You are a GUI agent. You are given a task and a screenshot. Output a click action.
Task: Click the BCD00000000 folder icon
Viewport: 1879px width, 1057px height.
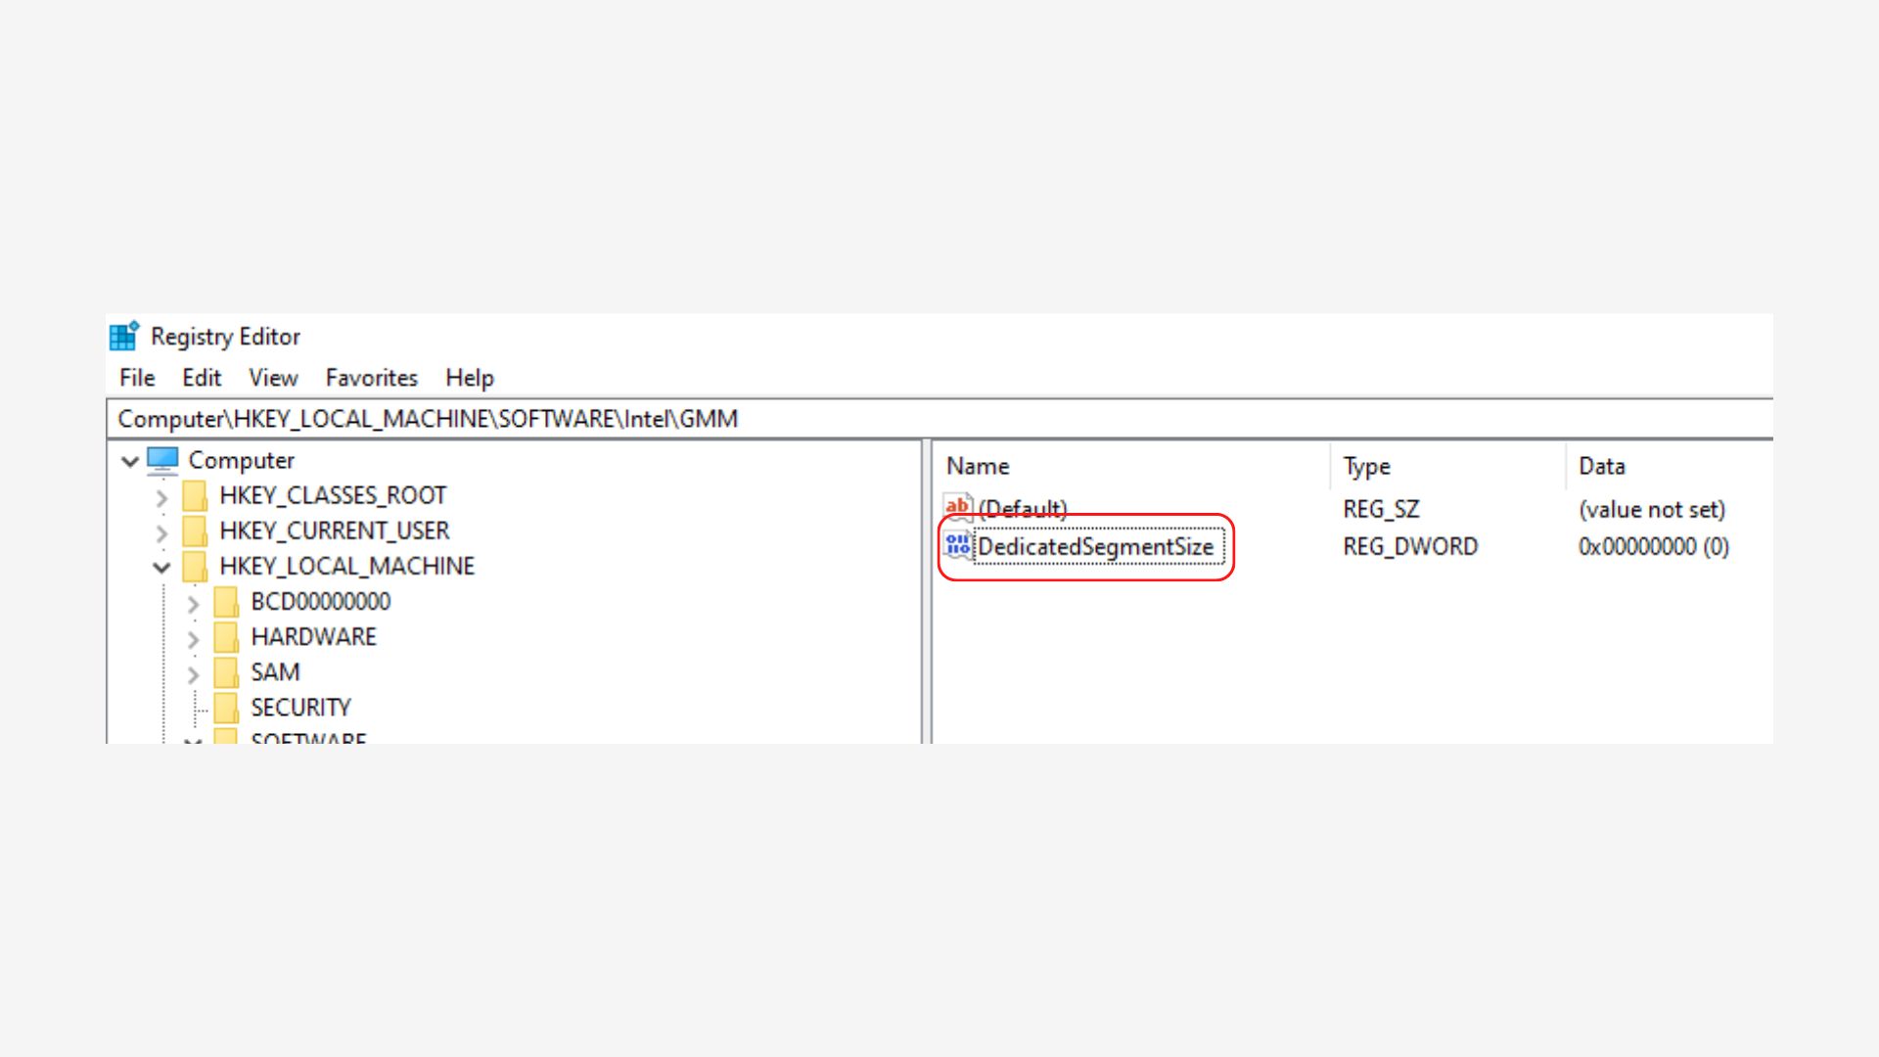(x=226, y=602)
